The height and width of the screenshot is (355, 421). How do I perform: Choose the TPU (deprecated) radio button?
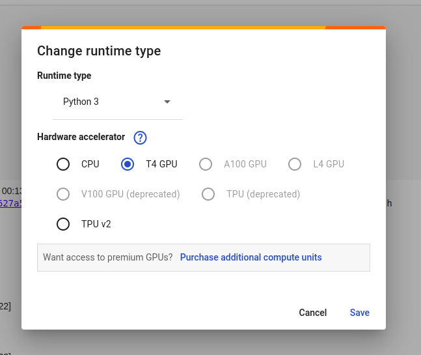[208, 194]
